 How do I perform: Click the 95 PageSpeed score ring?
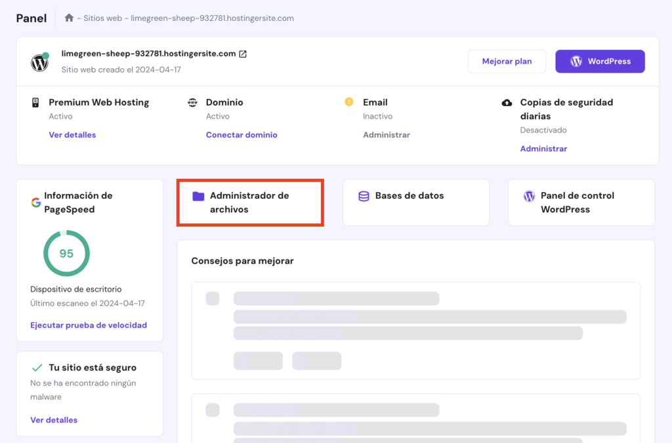(x=66, y=253)
